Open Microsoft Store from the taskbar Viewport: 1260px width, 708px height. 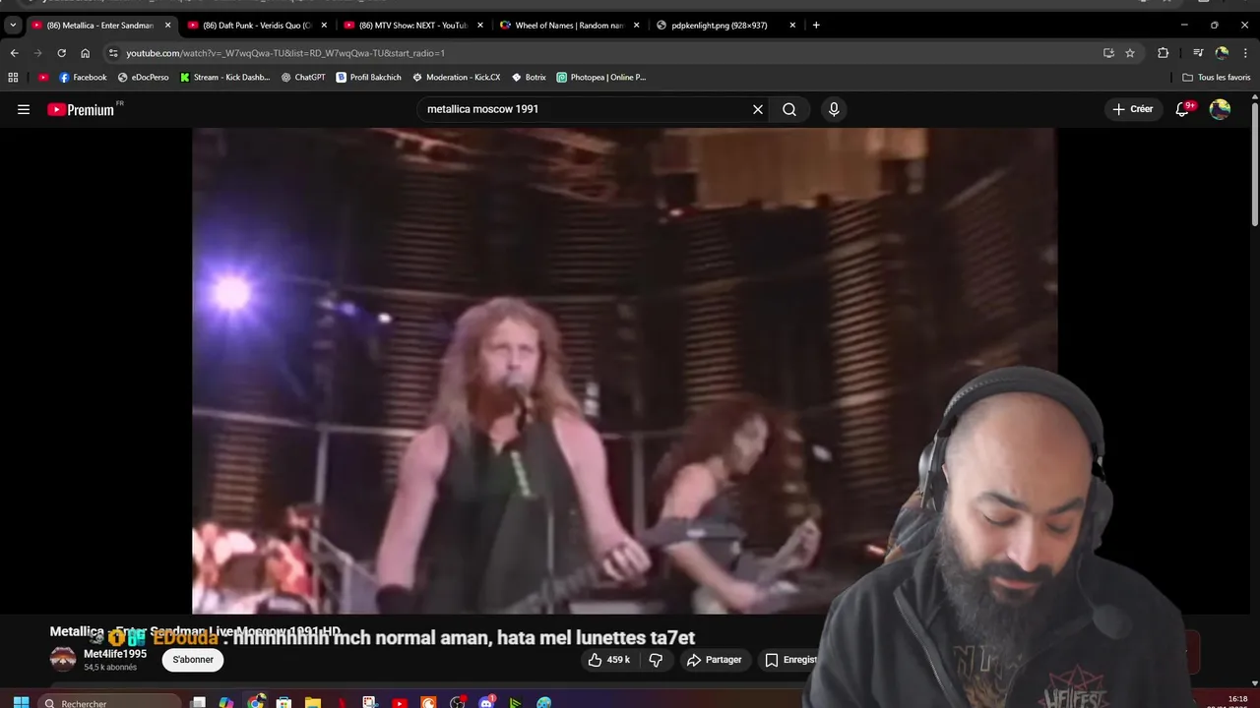(x=284, y=702)
